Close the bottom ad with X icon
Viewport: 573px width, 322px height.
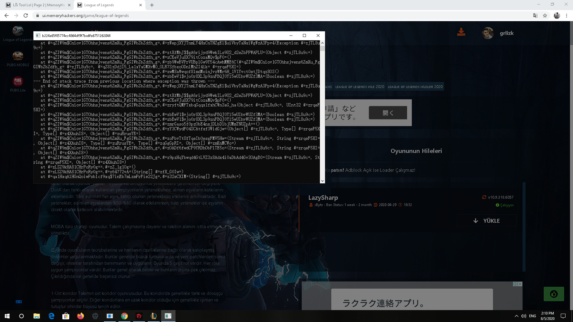pyautogui.click(x=520, y=284)
